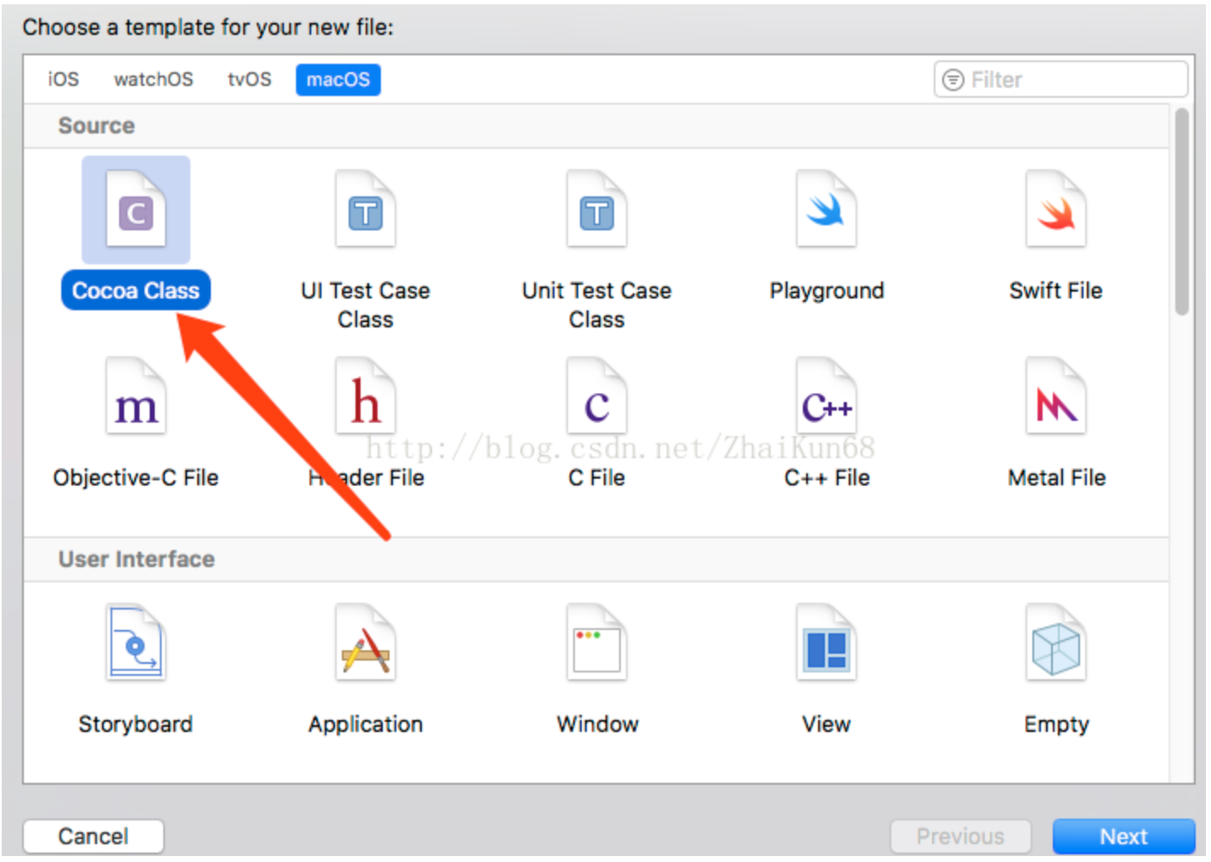Click the Metal File label
This screenshot has height=862, width=1211.
1056,478
